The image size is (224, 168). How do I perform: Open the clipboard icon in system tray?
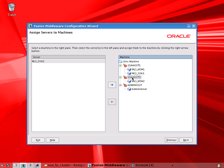click(x=219, y=166)
